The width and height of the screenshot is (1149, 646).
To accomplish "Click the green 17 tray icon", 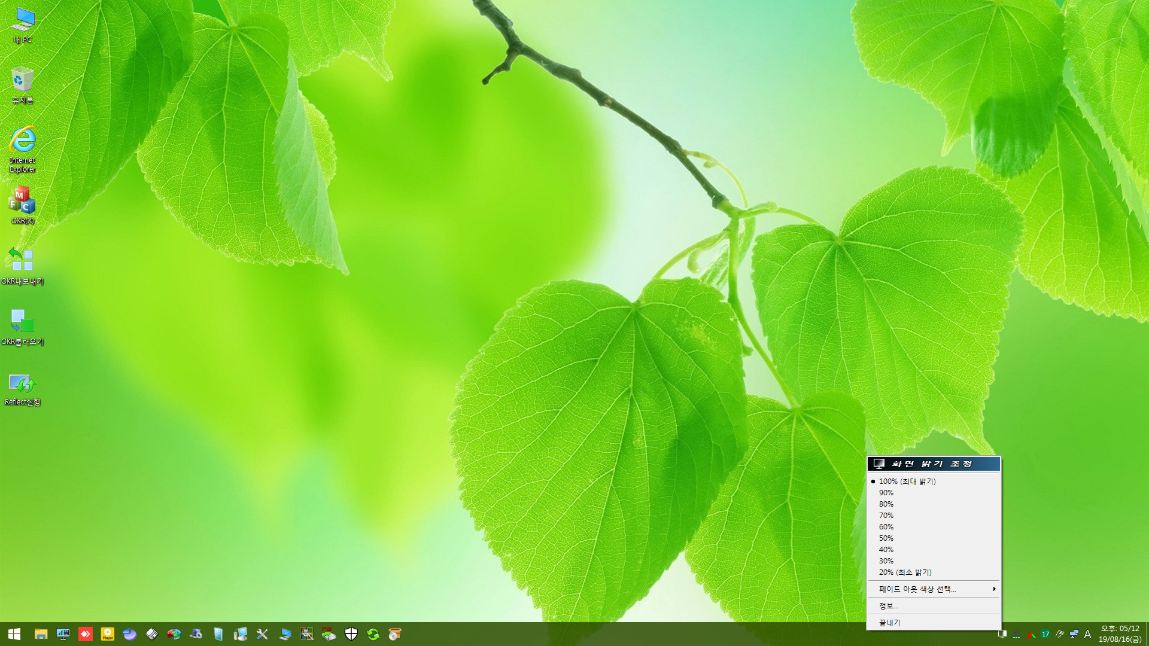I will click(1045, 634).
